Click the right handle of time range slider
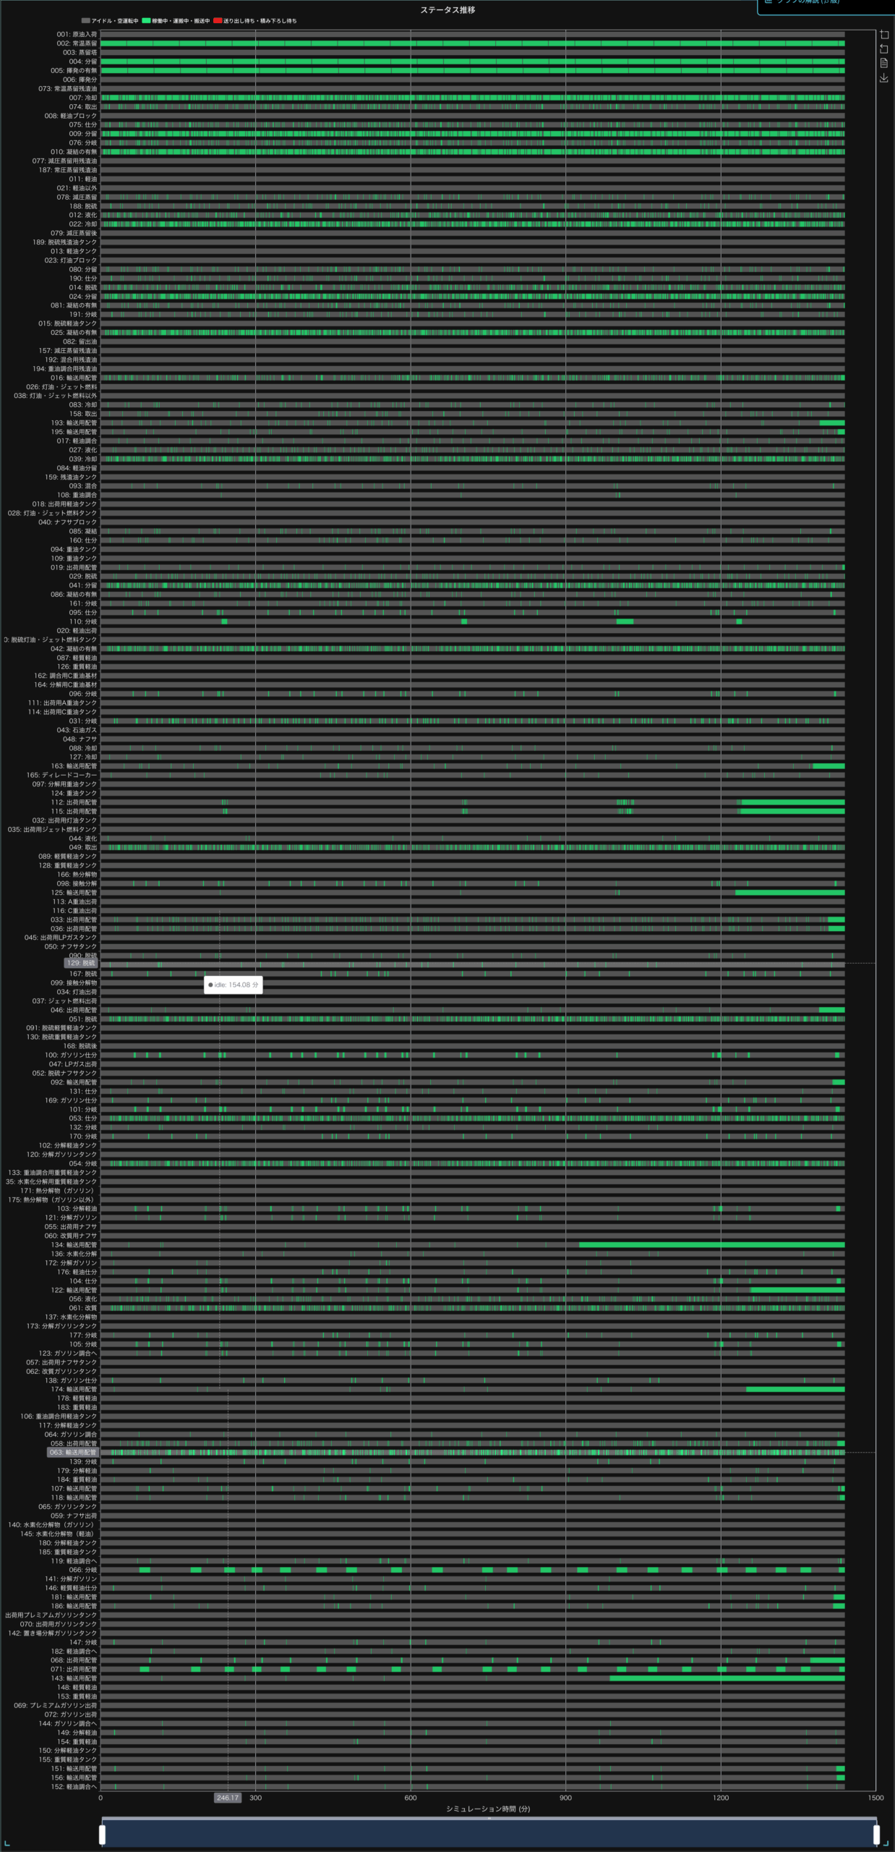Screen dimensions: 895x1852 (x=876, y=1834)
